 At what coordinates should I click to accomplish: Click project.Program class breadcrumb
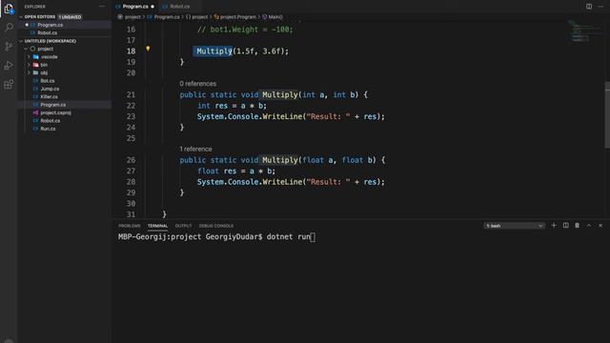coord(237,17)
